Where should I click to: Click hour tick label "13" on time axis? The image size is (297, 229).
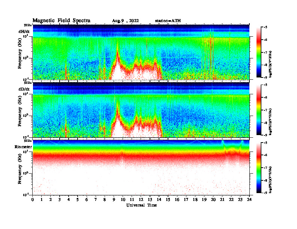coord(150,200)
